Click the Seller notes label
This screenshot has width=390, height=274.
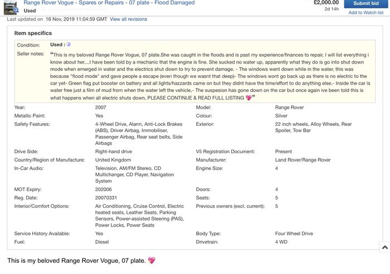click(x=31, y=53)
